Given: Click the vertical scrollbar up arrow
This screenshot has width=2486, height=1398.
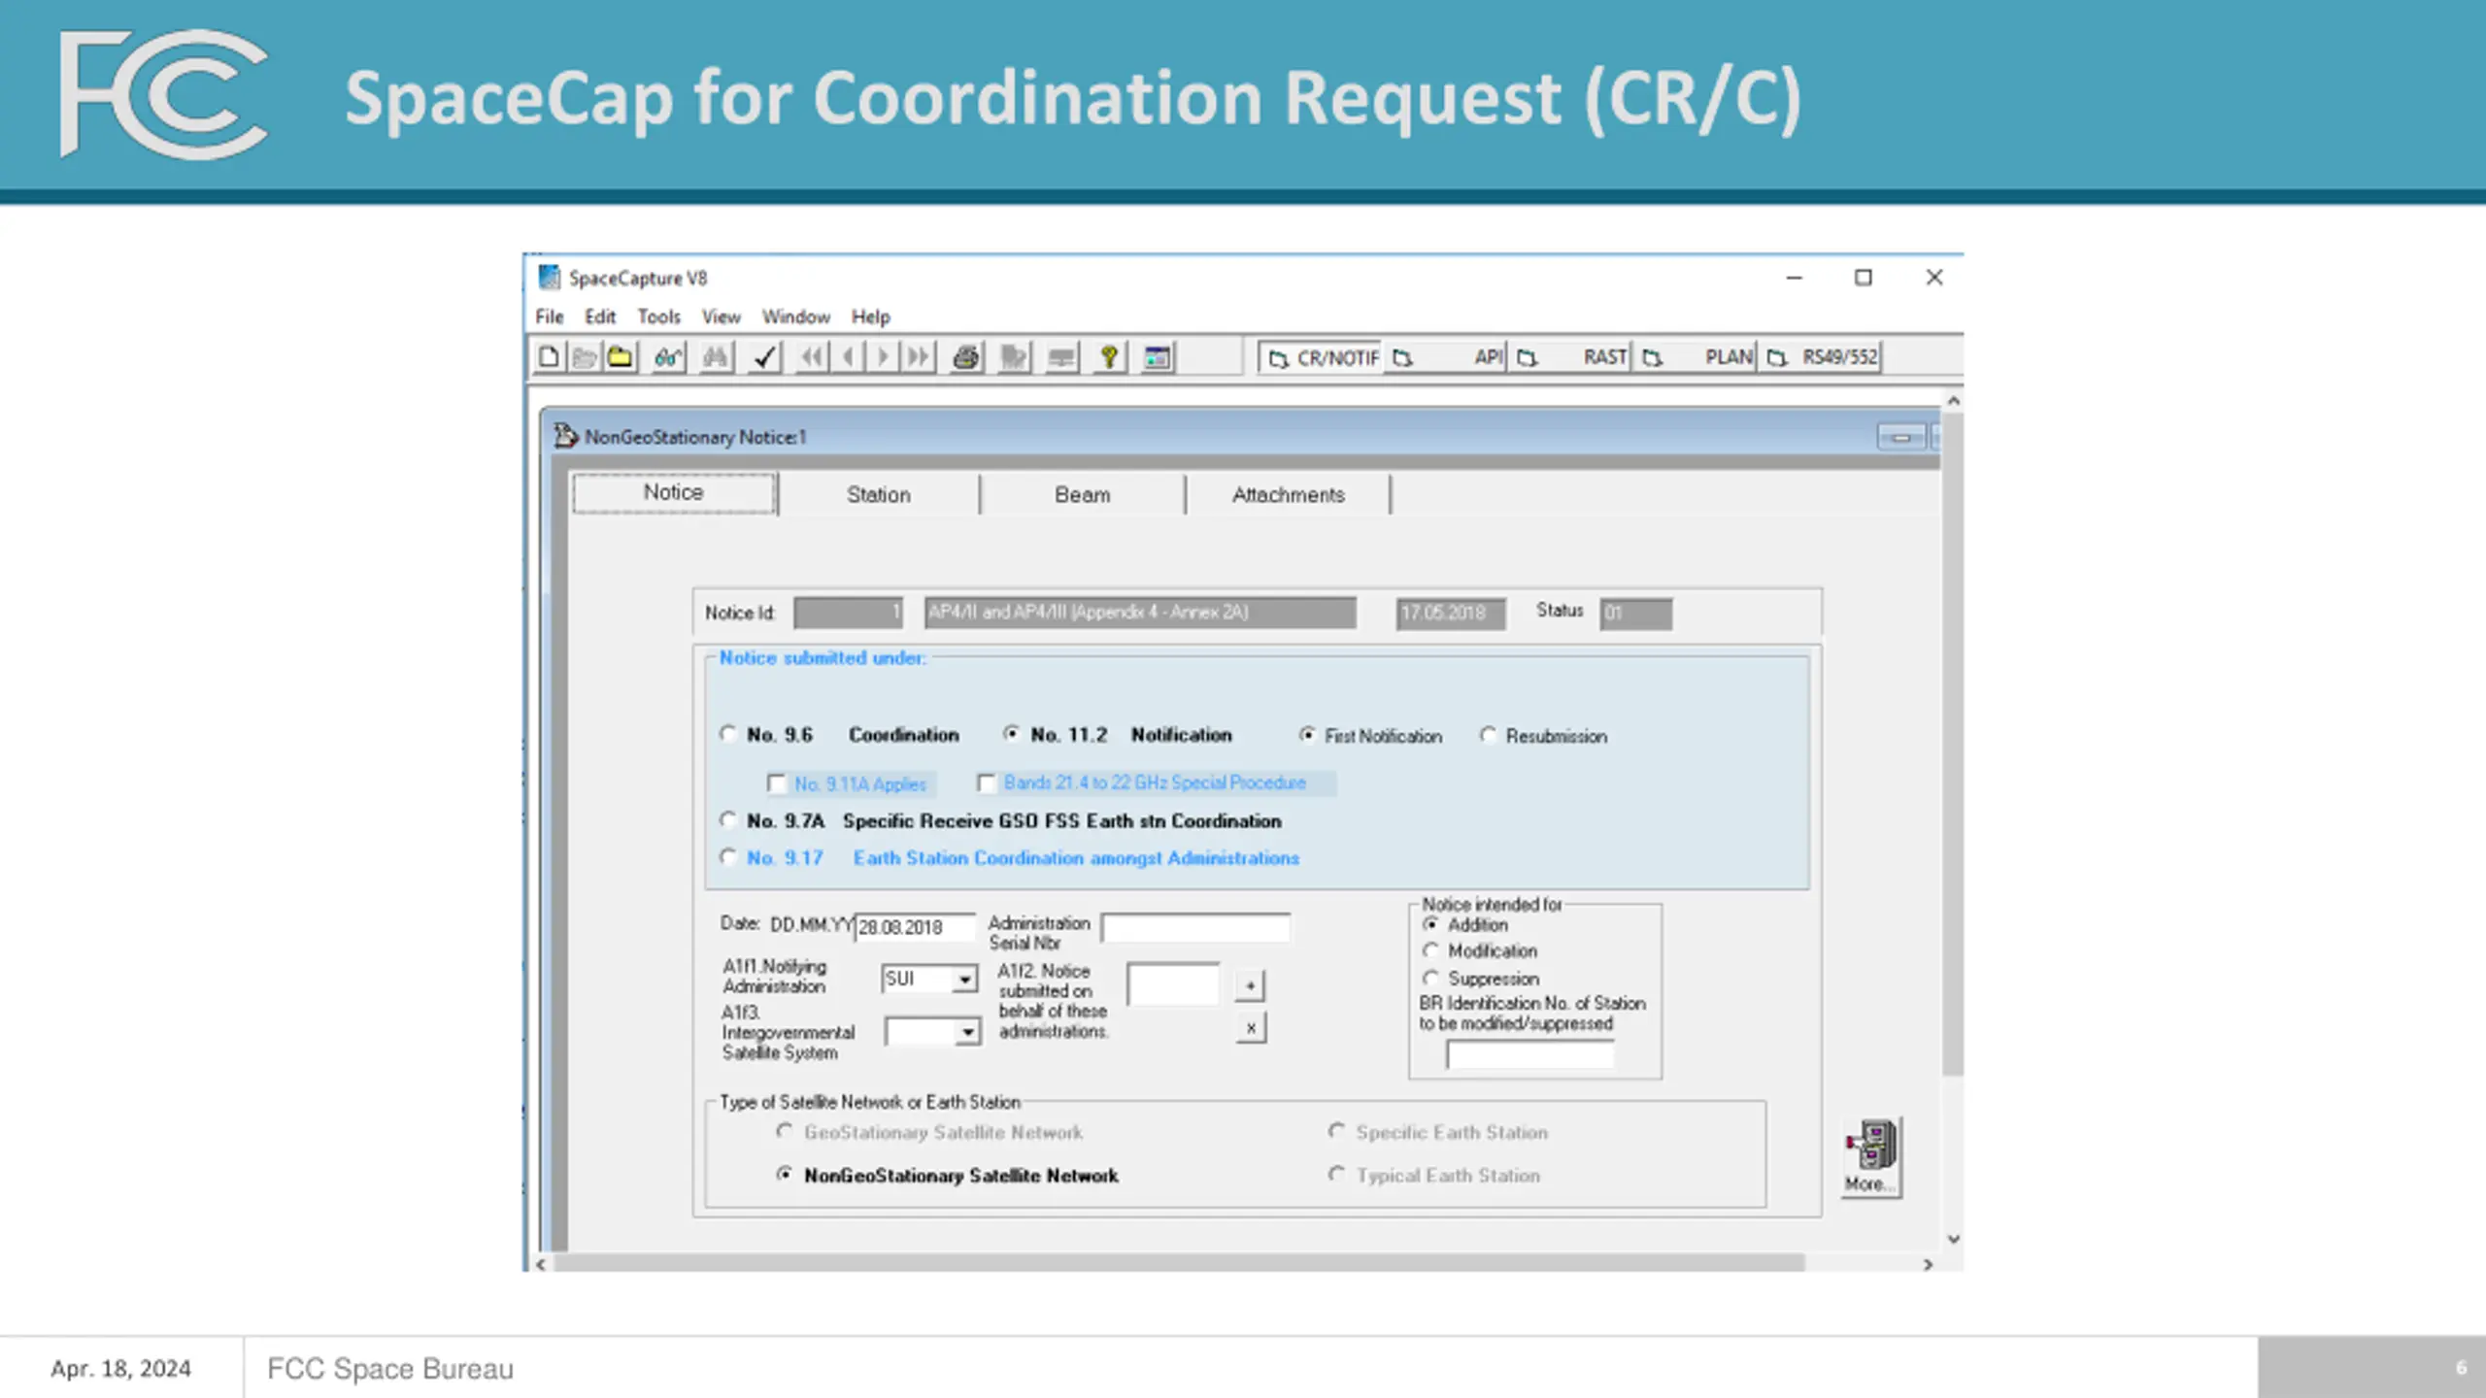Looking at the screenshot, I should pyautogui.click(x=1954, y=400).
